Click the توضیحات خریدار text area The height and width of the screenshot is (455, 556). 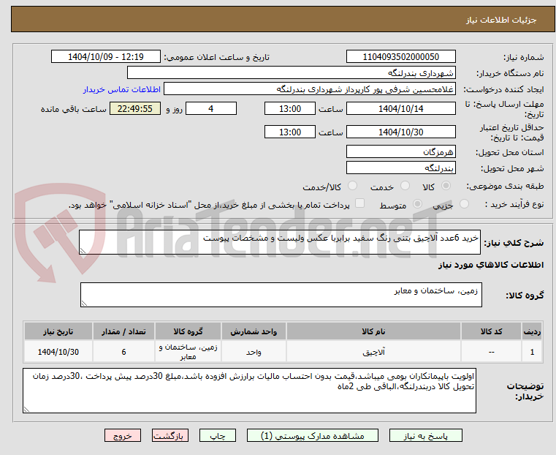click(x=249, y=391)
